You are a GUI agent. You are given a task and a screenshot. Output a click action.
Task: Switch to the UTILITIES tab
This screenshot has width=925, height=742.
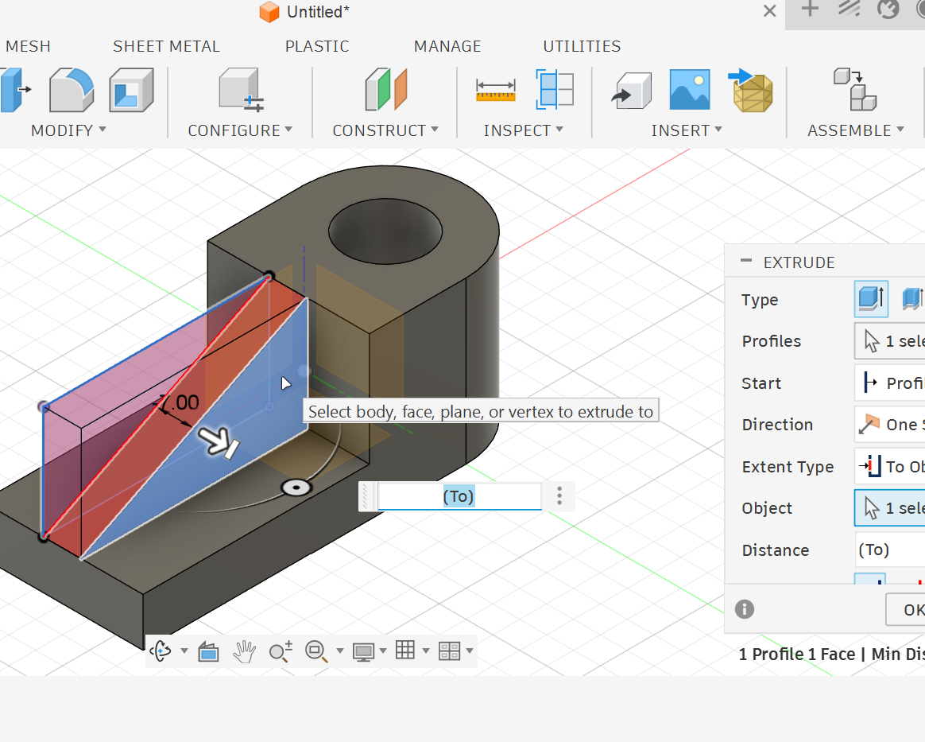pos(582,46)
